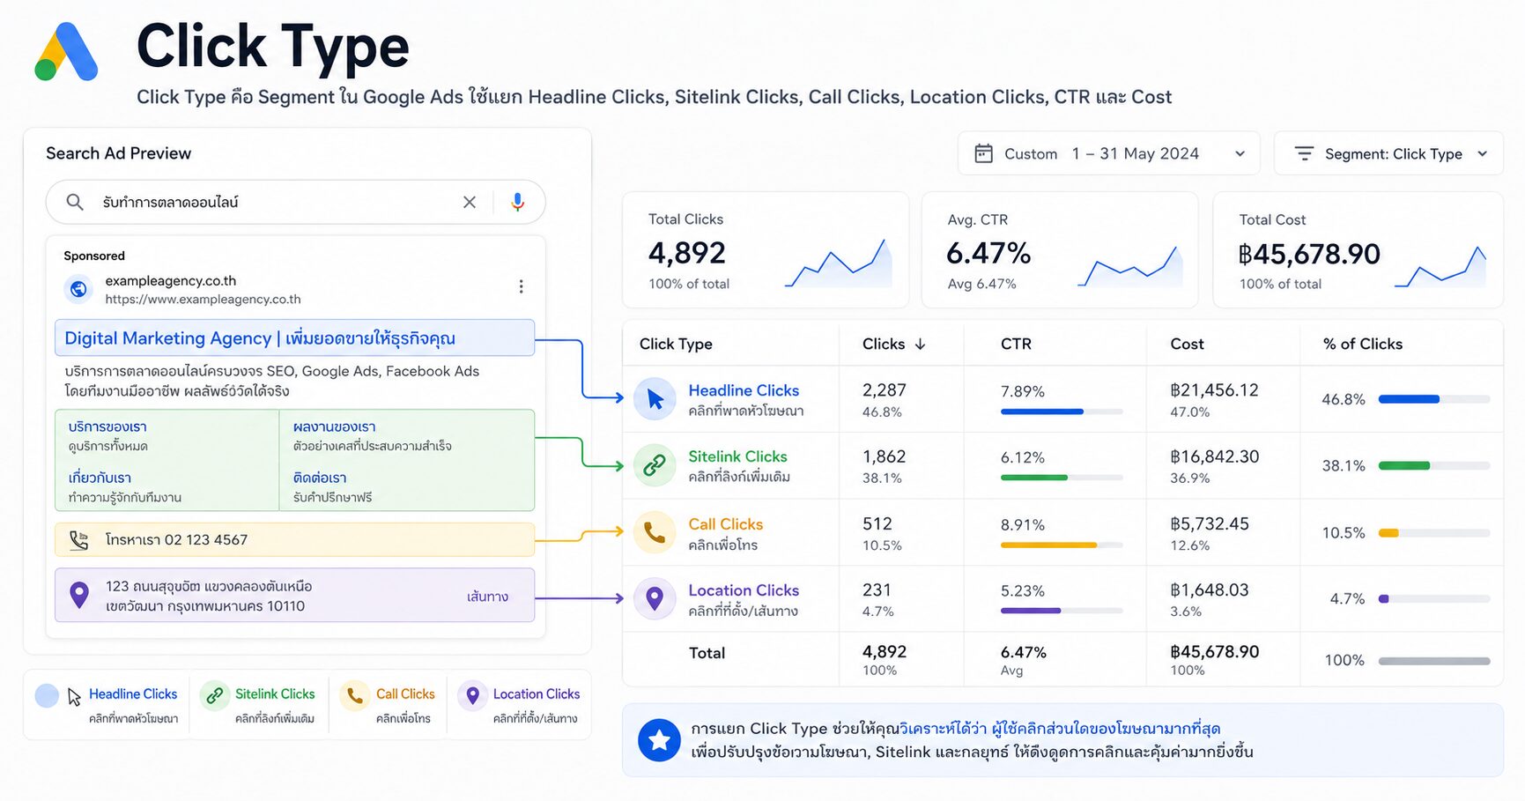Click the calendar icon in date picker
Screen dimensions: 1525x801
(984, 153)
